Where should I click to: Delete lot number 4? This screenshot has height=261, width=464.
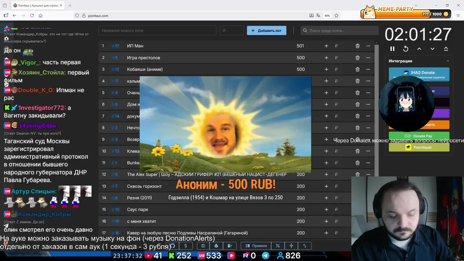[357, 81]
